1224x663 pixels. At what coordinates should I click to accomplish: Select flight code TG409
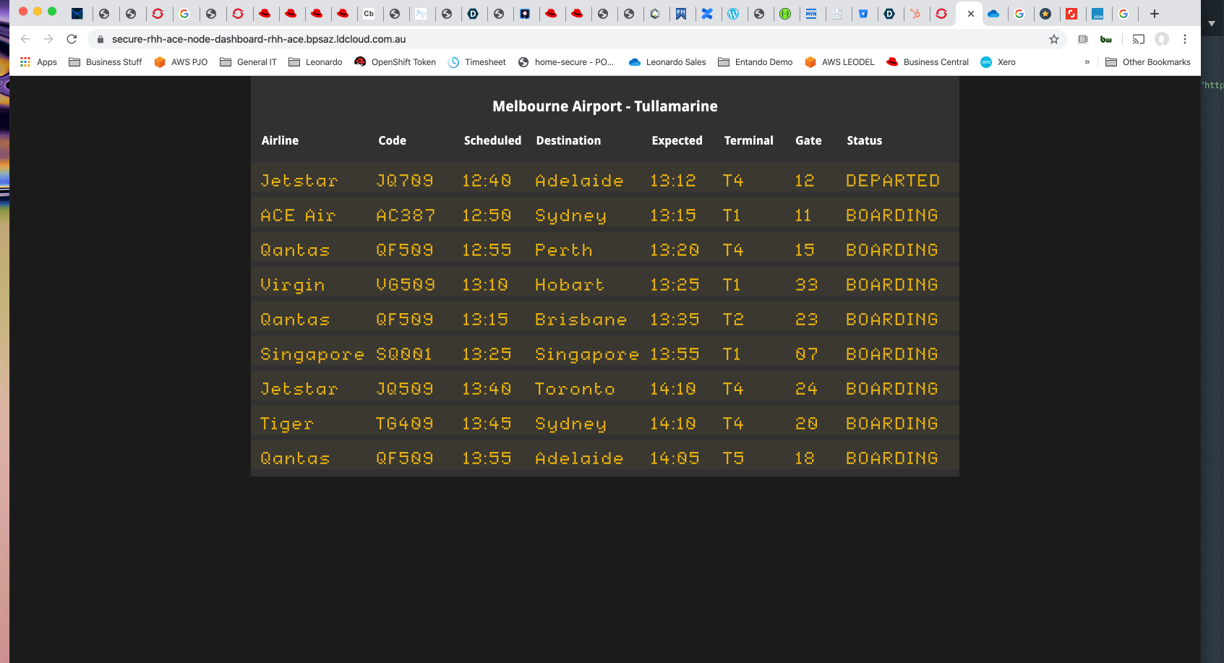(405, 424)
